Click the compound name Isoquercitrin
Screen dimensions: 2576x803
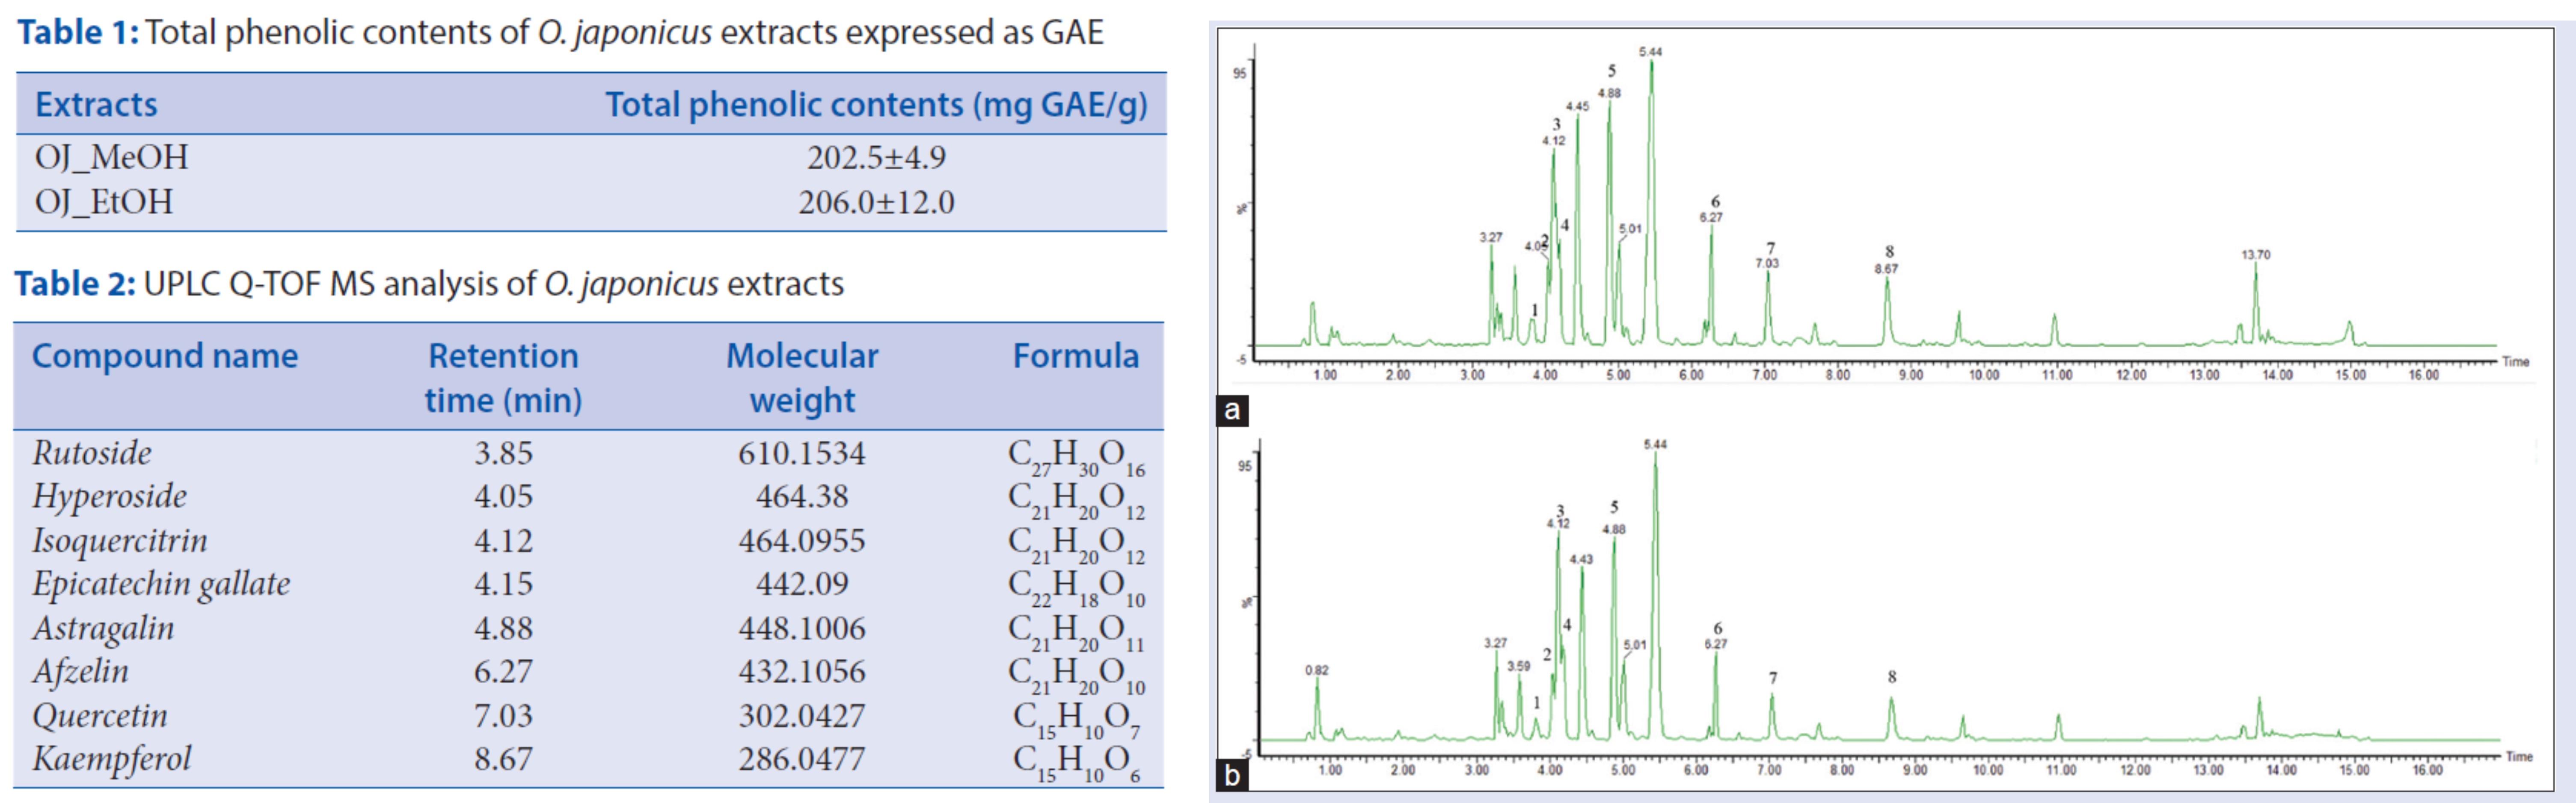pos(120,541)
